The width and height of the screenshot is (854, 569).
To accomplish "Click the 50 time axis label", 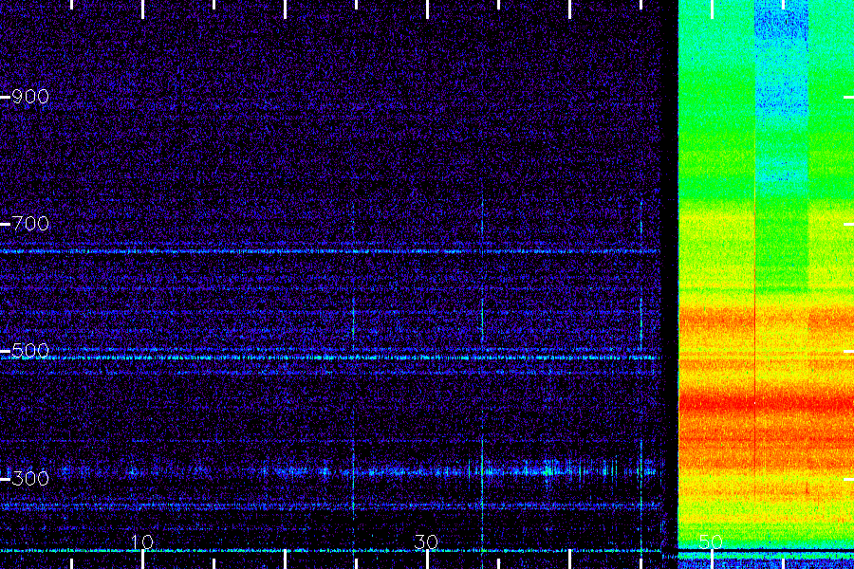I will point(711,541).
